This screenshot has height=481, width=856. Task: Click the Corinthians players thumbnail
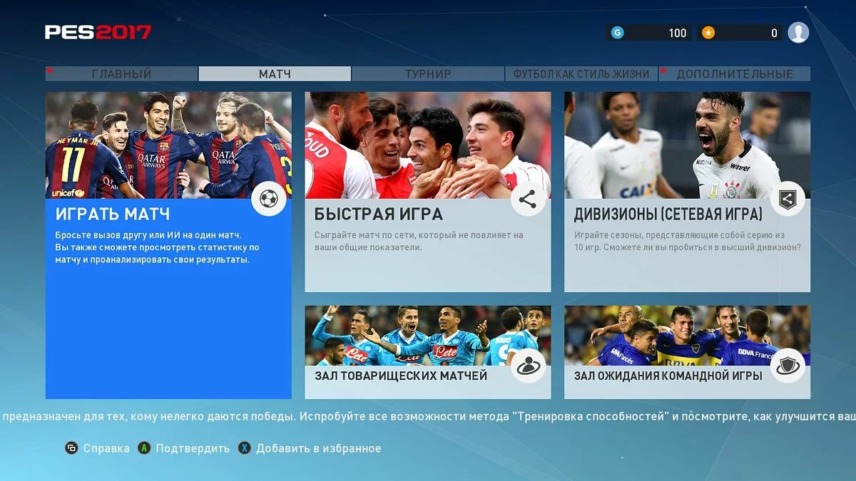tap(687, 145)
